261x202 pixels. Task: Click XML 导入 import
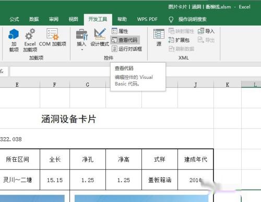point(206,31)
